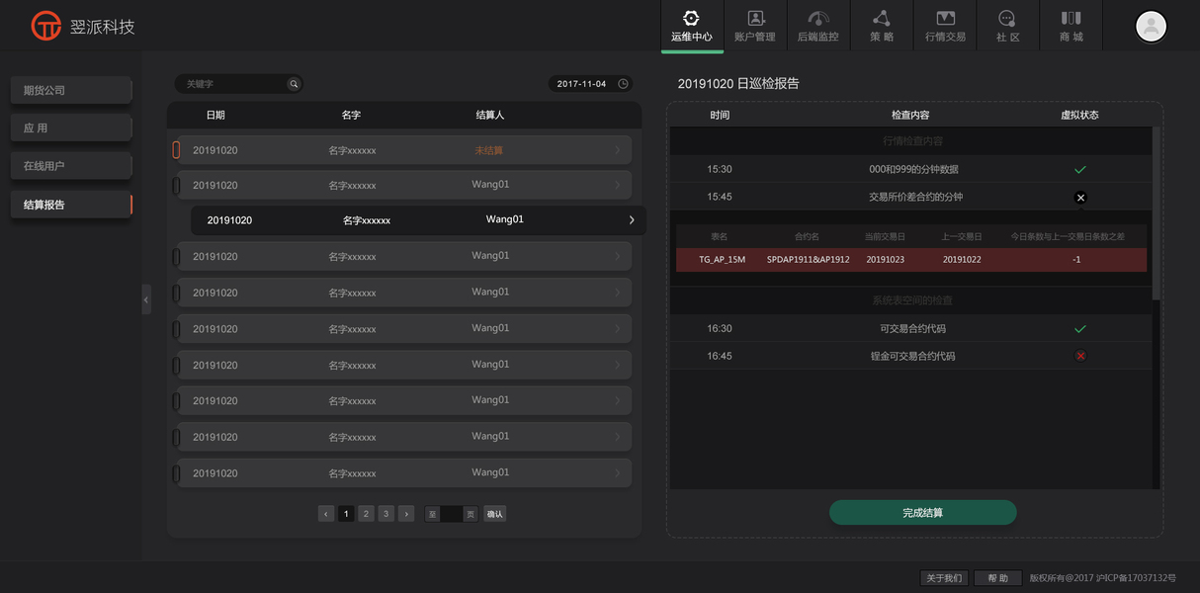Select SPDAP1911&AP1912 contract cell
The width and height of the screenshot is (1200, 593).
point(808,260)
